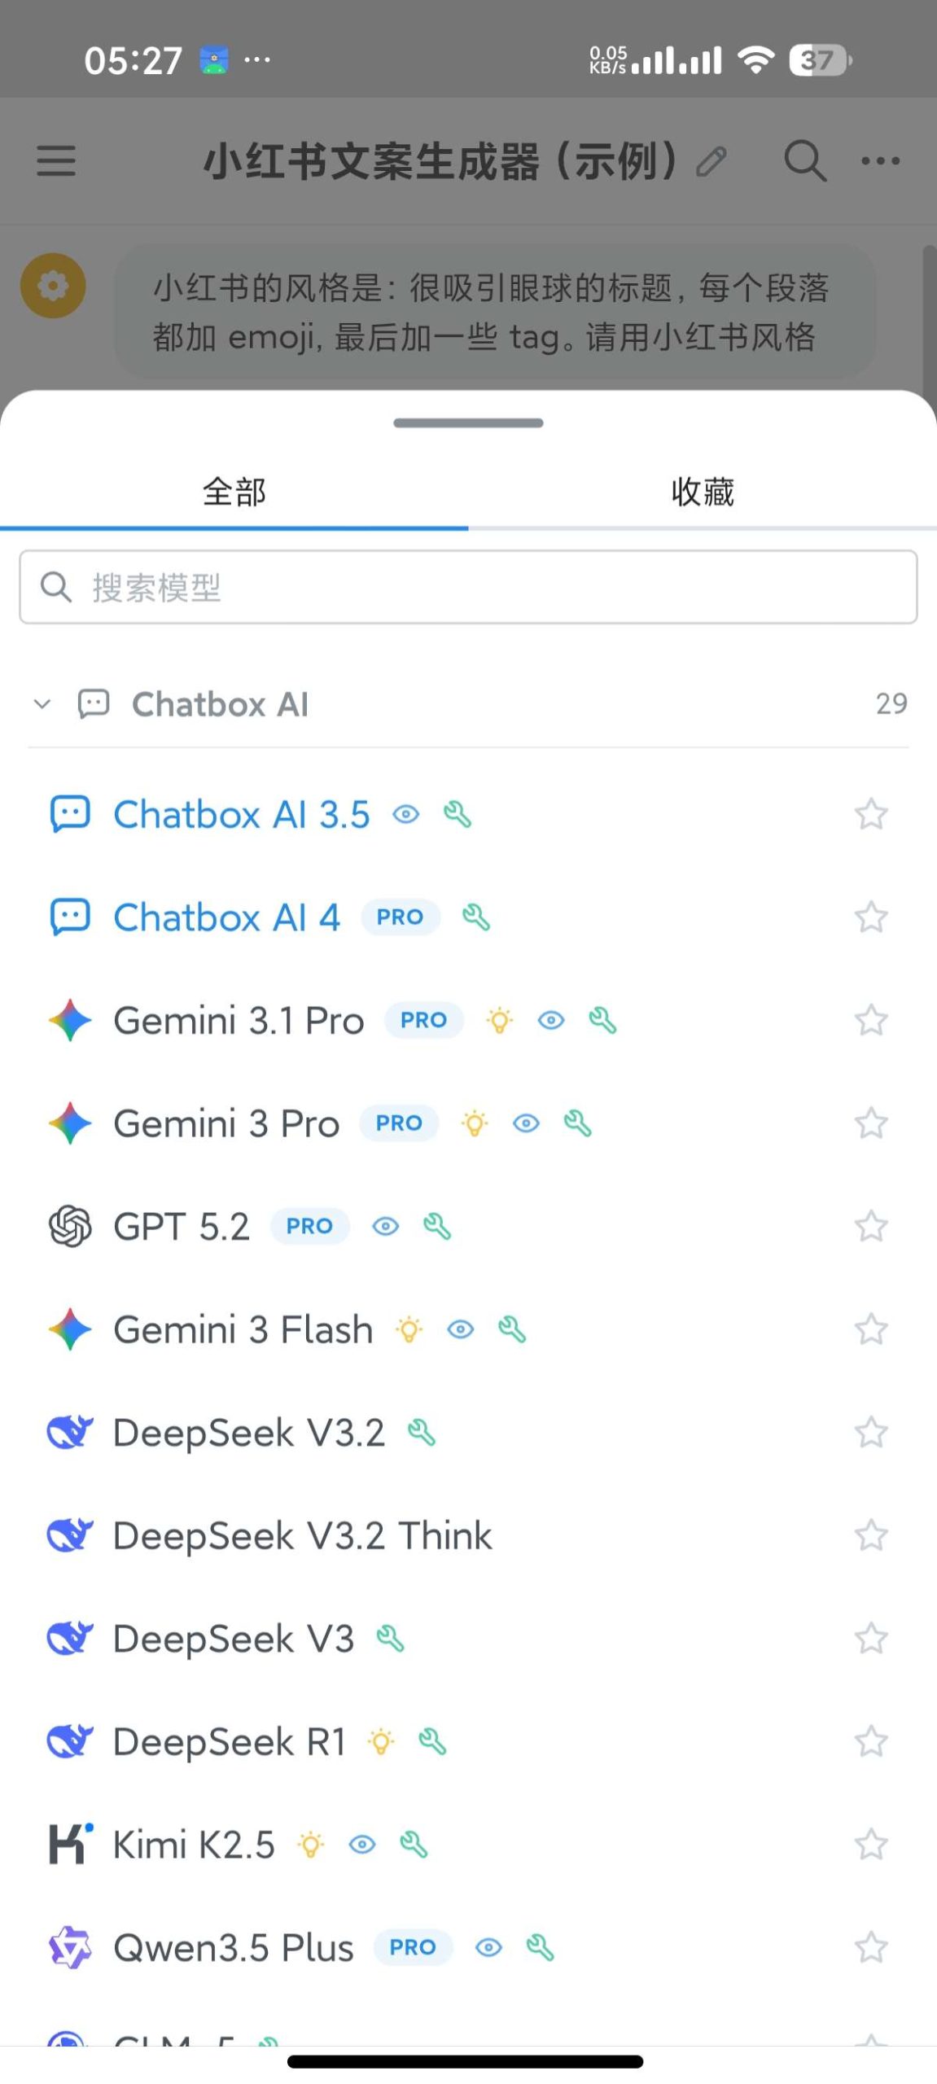Click the vision eye icon on Gemini 3 Pro
The width and height of the screenshot is (937, 2084).
click(x=528, y=1123)
